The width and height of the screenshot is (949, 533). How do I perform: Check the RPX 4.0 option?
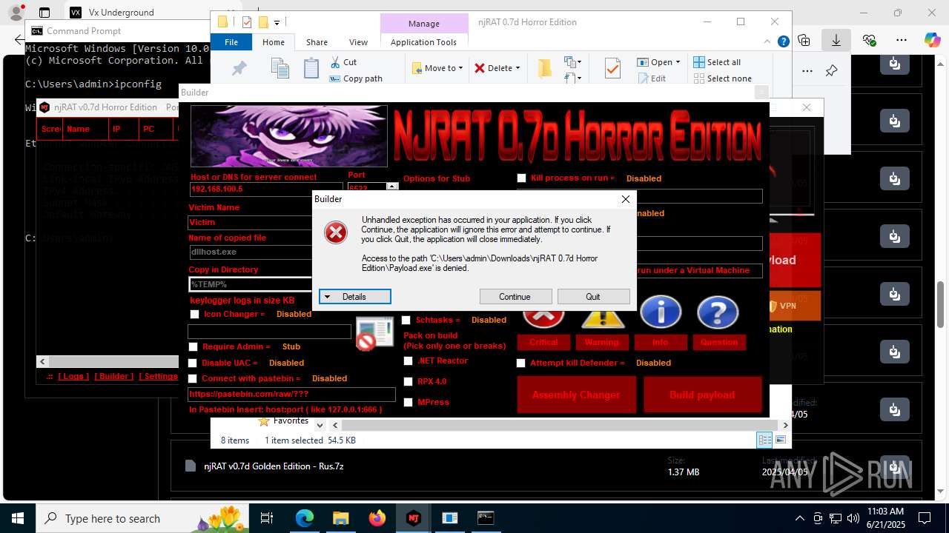coord(409,382)
